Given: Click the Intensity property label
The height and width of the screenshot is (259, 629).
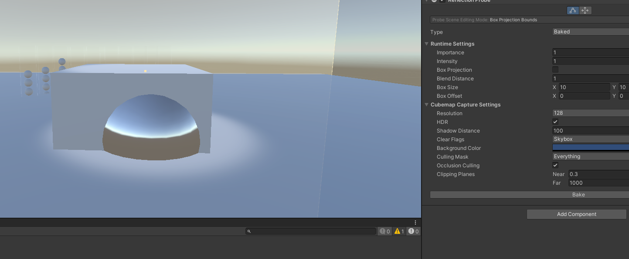Looking at the screenshot, I should pyautogui.click(x=447, y=61).
